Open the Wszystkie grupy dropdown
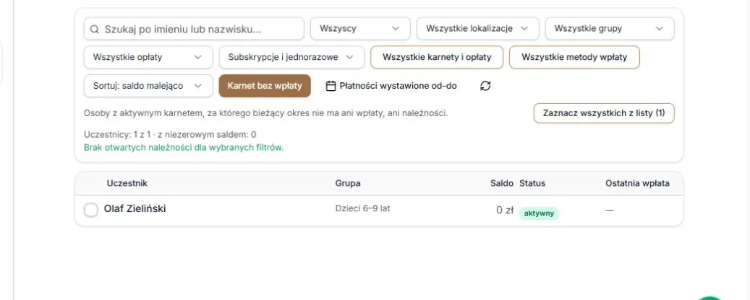 click(x=610, y=29)
